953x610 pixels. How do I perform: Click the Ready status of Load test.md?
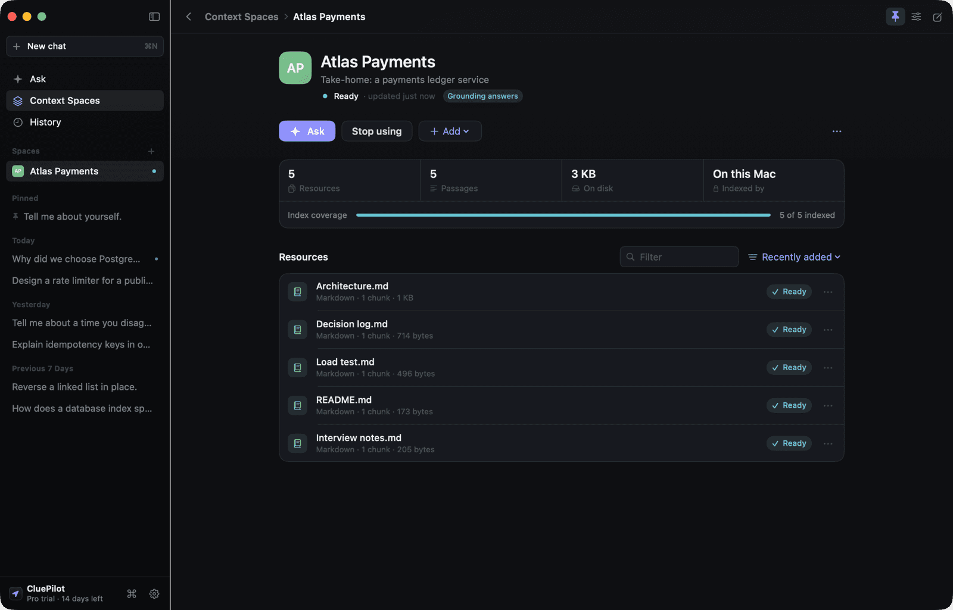(789, 368)
